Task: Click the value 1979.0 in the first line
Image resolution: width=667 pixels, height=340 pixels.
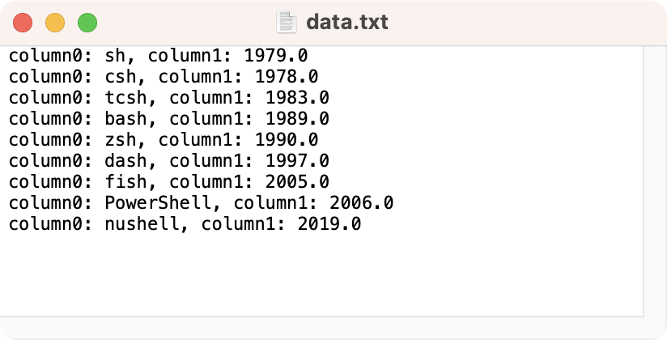Action: (276, 57)
